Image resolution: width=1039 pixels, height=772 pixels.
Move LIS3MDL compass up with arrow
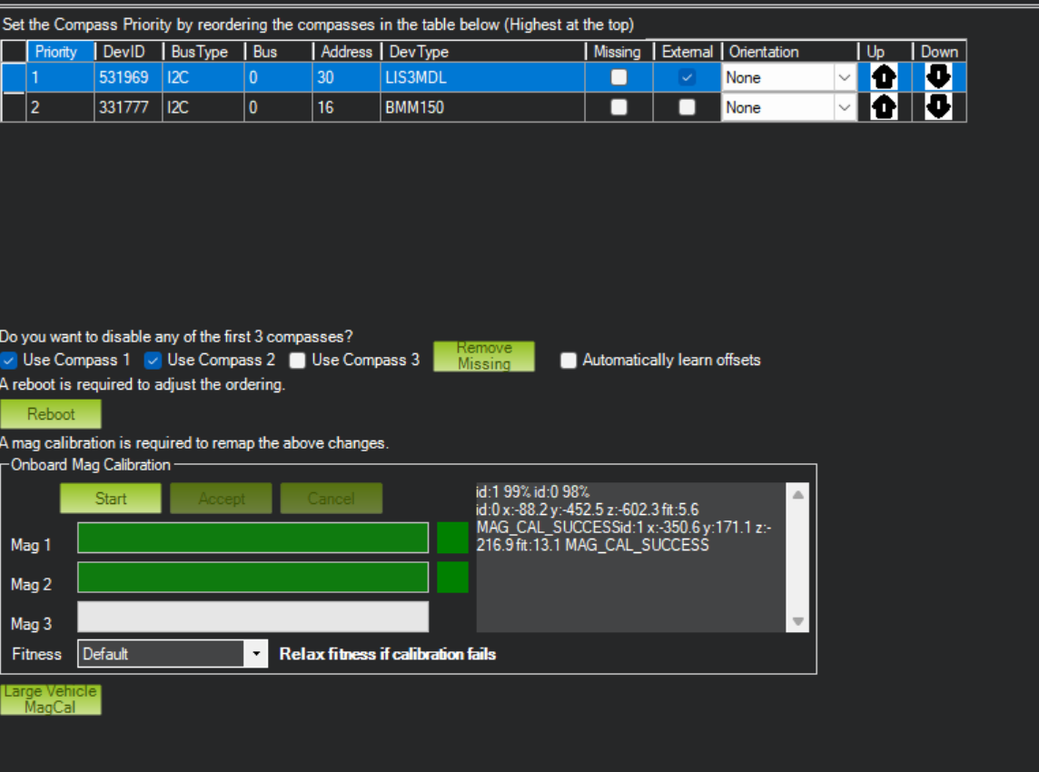(x=884, y=78)
